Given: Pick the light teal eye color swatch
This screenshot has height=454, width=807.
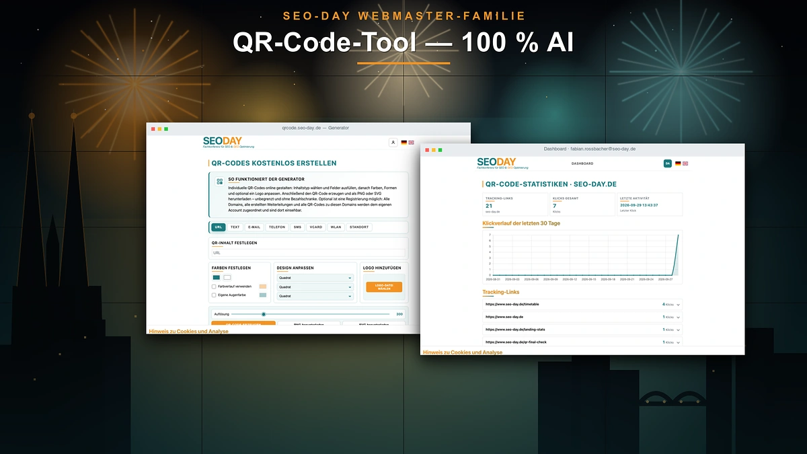Looking at the screenshot, I should point(263,295).
